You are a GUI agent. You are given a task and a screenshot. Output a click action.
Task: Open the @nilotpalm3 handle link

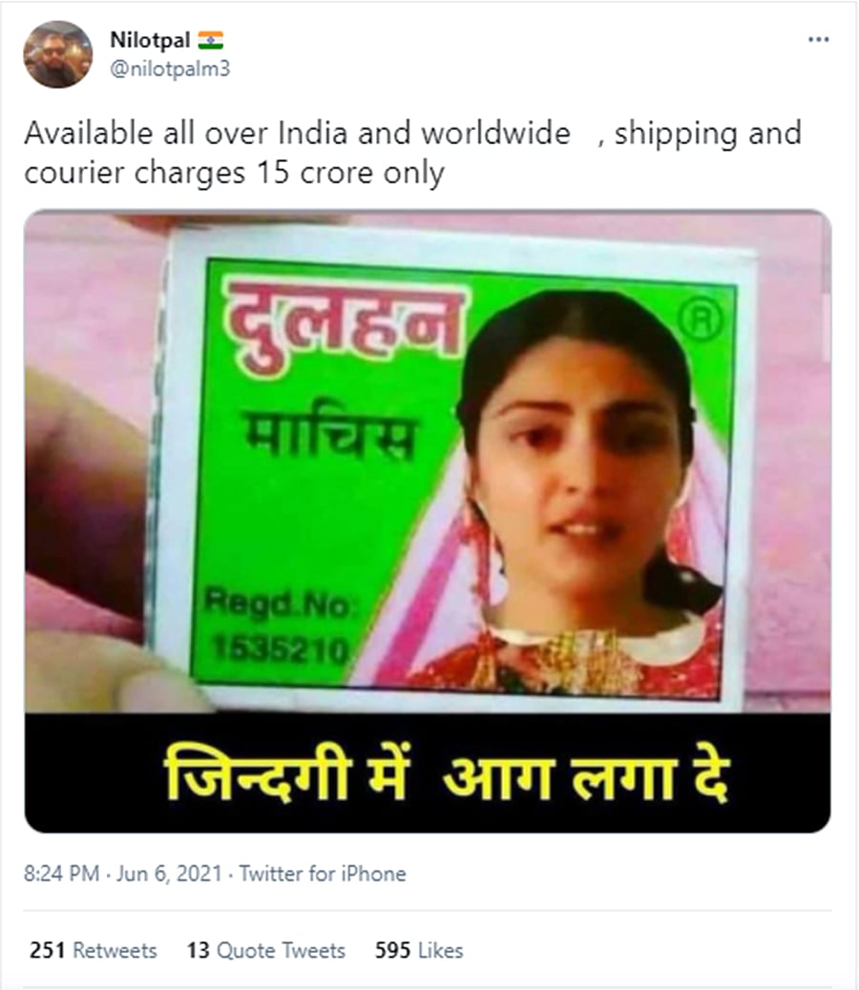click(170, 68)
